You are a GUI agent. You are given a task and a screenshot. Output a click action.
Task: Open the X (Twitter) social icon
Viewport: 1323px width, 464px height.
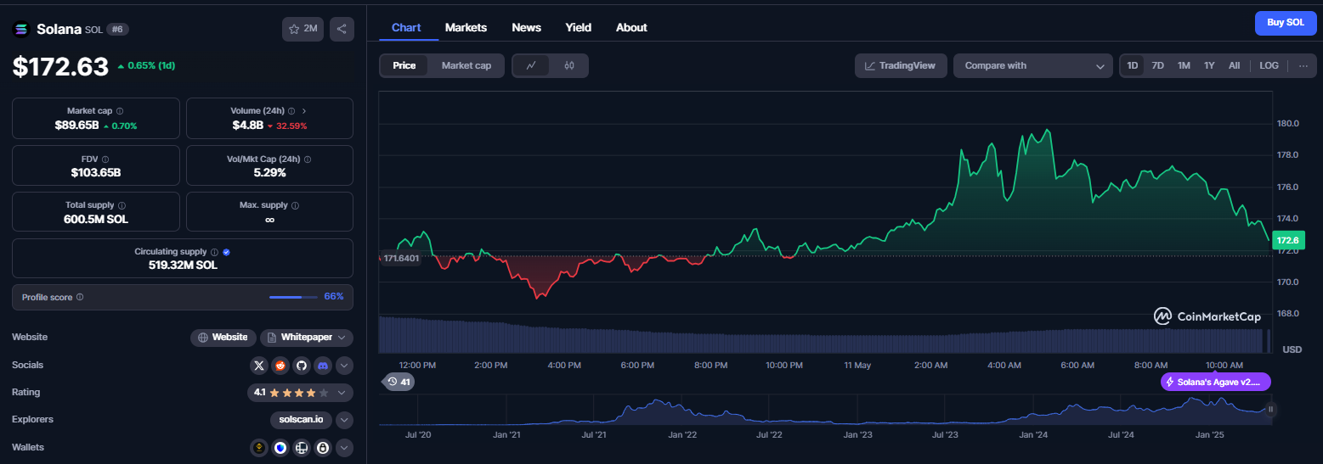[259, 366]
